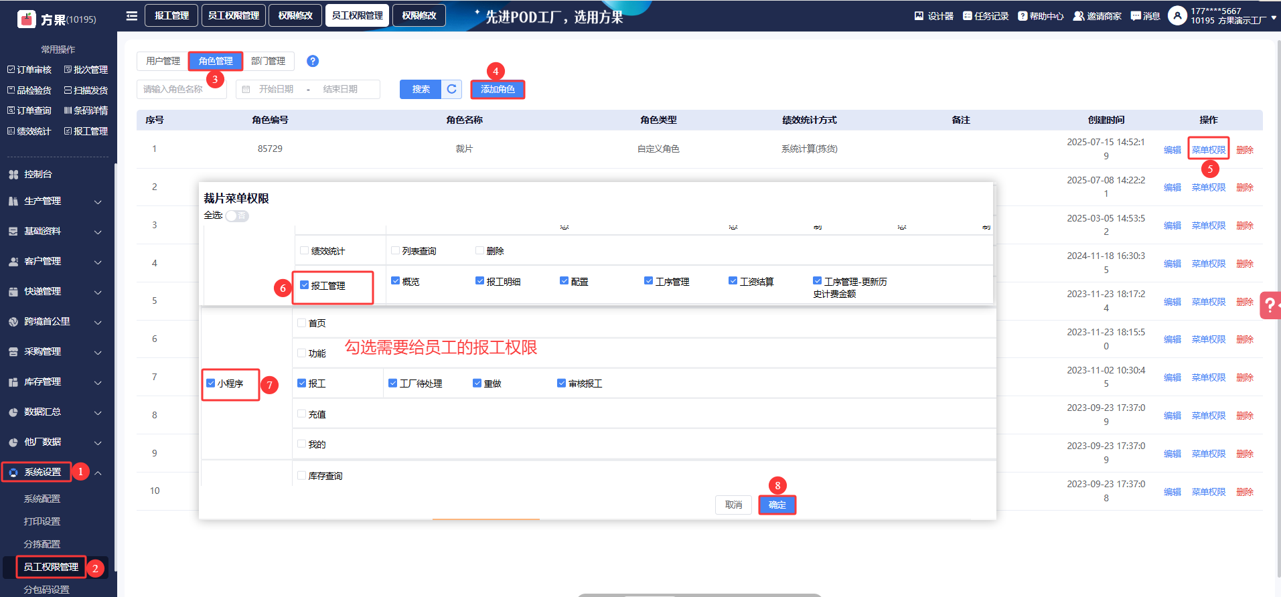
Task: Click the 结束日期 end date field
Action: (340, 89)
